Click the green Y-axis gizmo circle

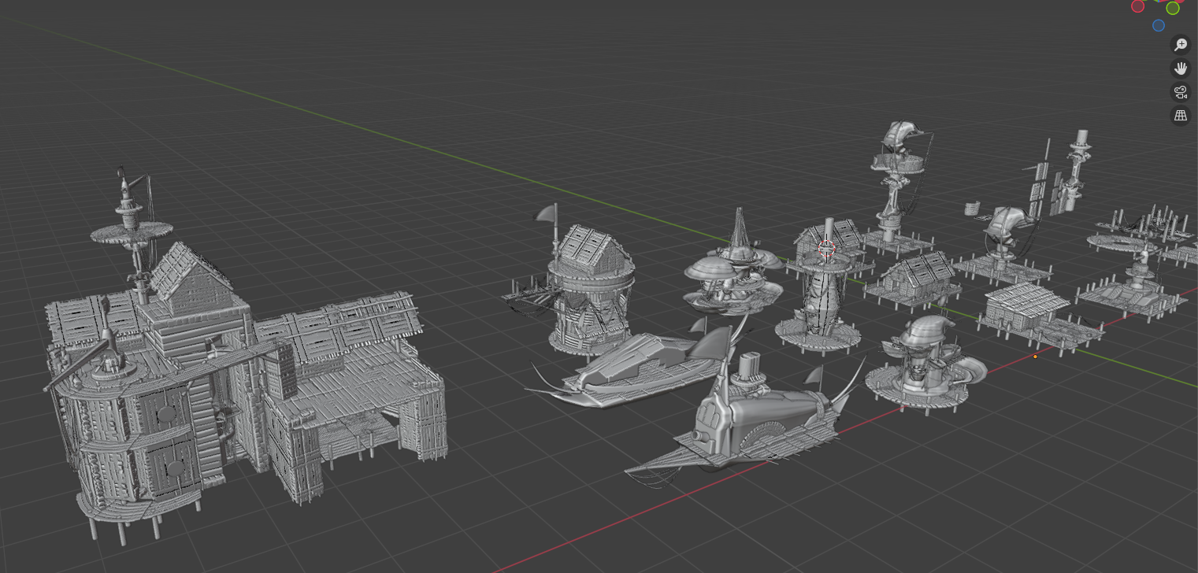[x=1173, y=8]
